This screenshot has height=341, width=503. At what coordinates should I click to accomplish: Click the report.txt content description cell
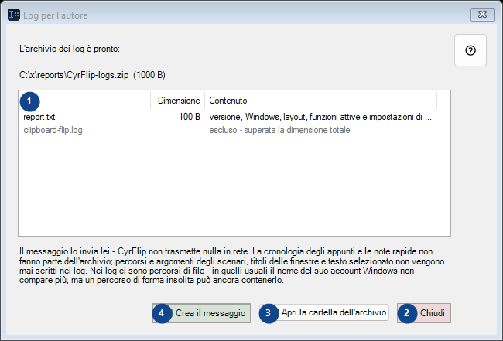coord(320,117)
